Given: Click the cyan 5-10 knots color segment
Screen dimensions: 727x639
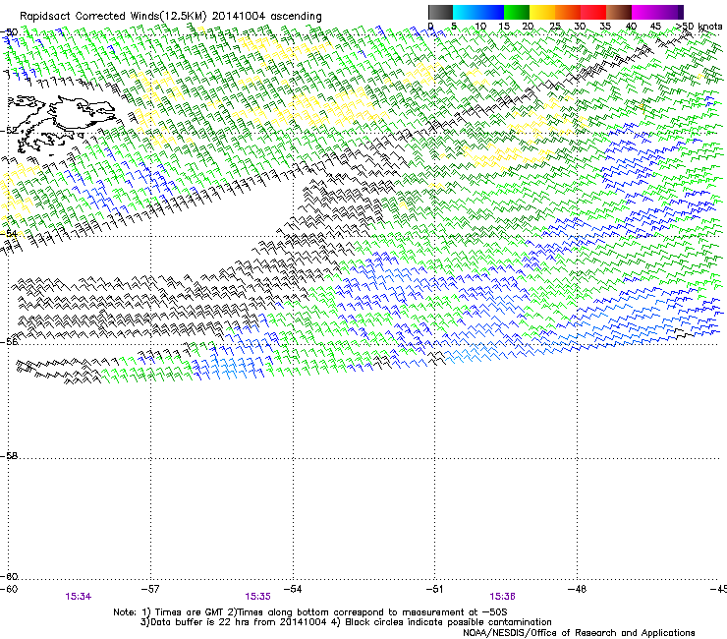Looking at the screenshot, I should [x=466, y=12].
